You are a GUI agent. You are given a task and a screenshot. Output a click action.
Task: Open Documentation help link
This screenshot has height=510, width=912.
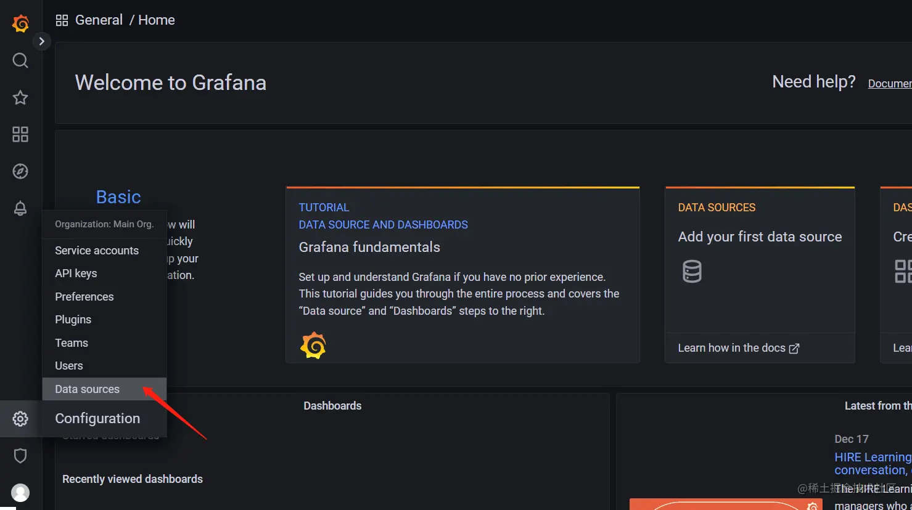890,84
